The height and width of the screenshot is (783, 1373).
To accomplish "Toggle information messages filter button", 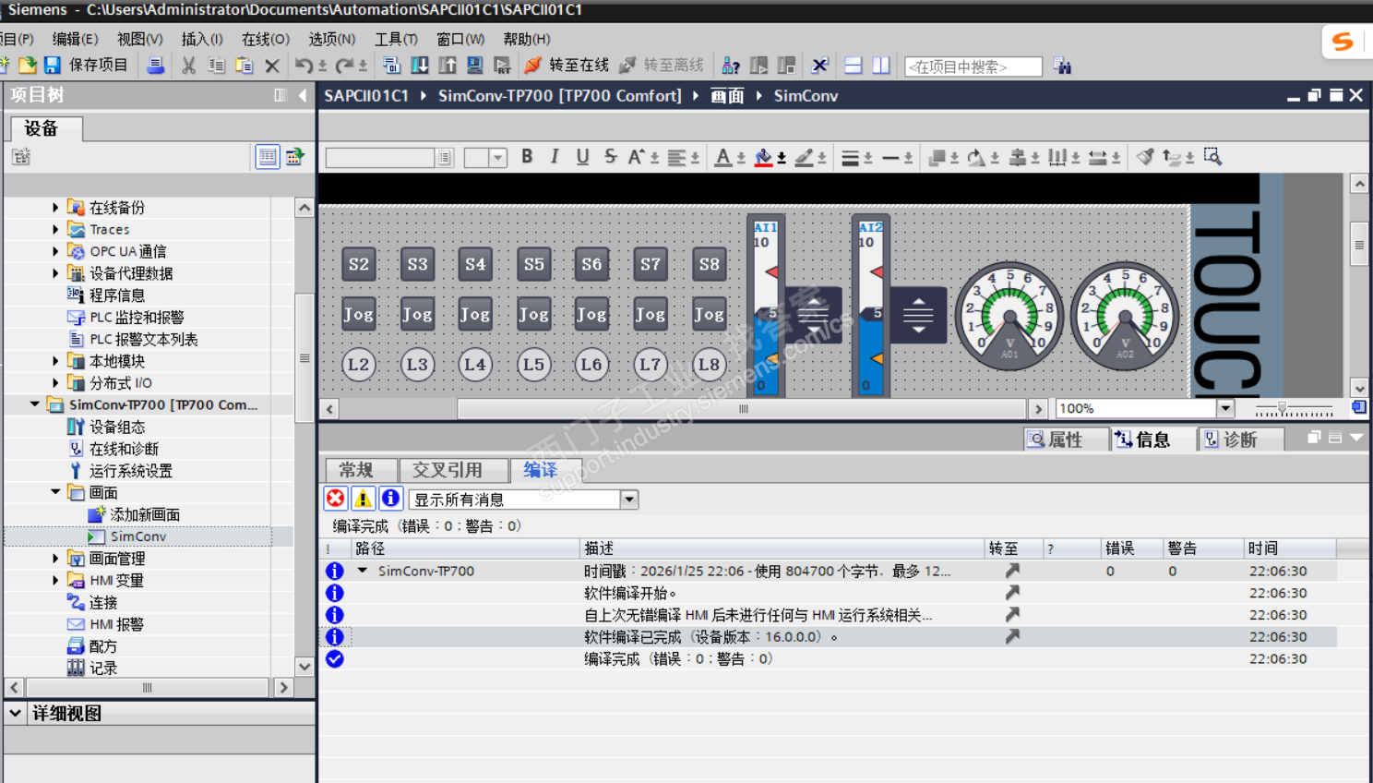I will click(391, 499).
